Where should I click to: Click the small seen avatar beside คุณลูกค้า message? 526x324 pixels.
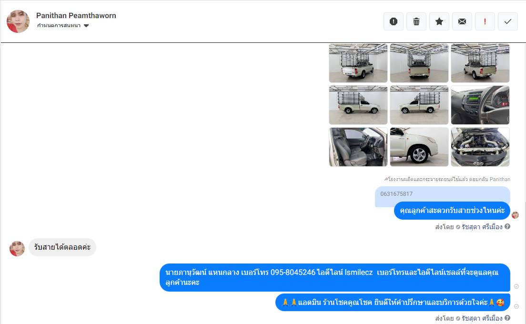click(x=516, y=215)
